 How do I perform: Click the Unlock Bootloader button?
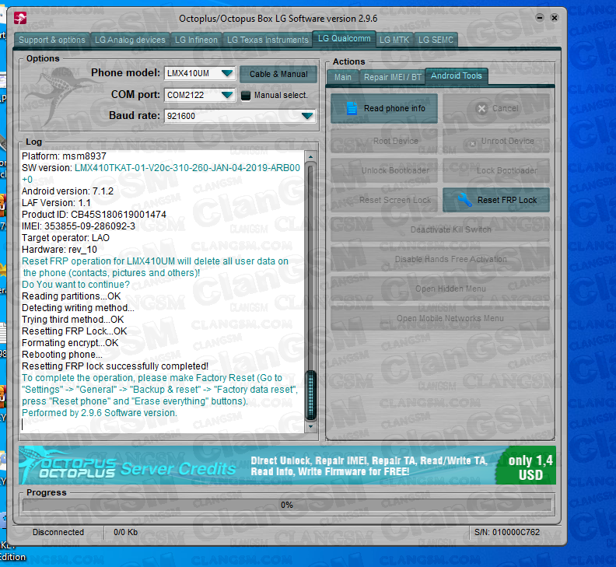pos(384,170)
